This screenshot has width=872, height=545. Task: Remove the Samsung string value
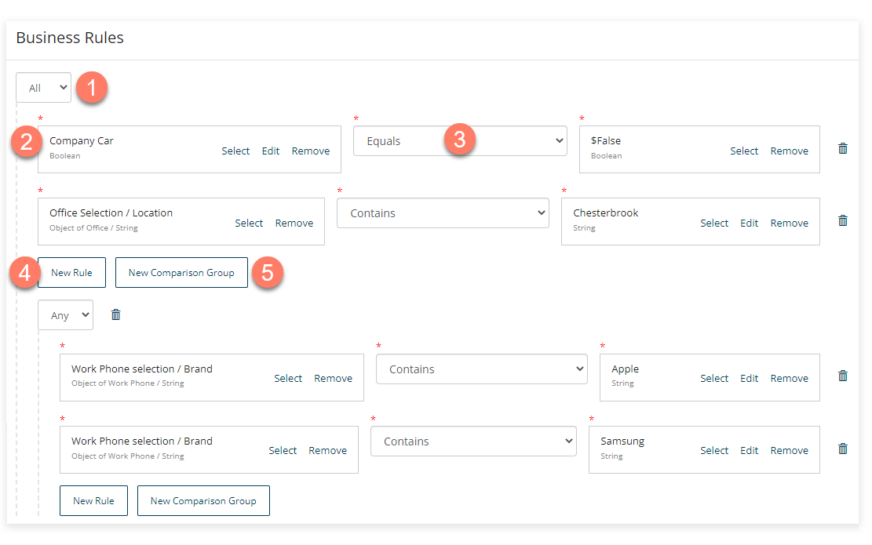(x=789, y=450)
